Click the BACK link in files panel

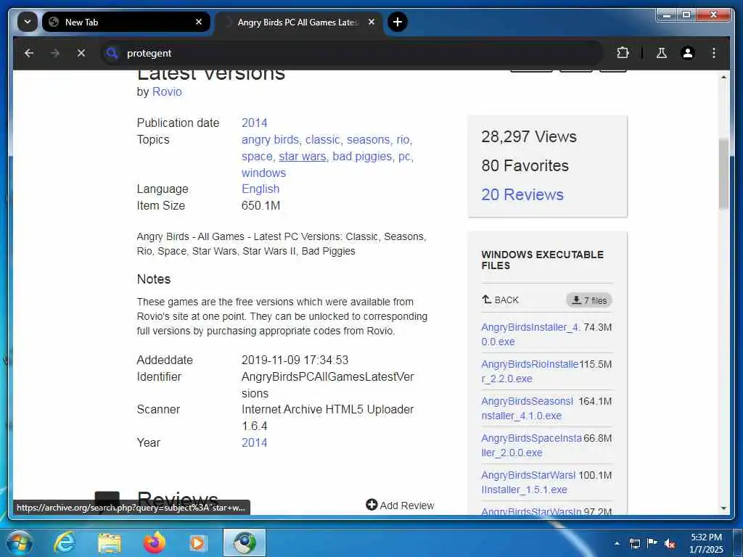[x=501, y=300]
